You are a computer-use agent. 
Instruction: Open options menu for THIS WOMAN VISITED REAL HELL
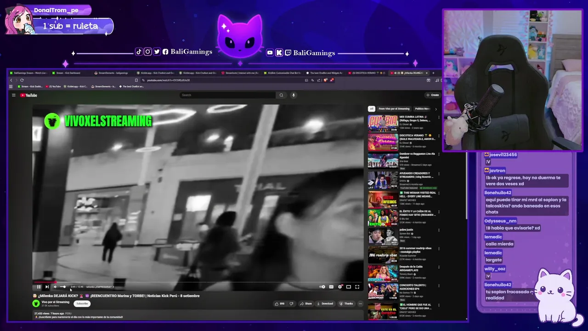439,193
